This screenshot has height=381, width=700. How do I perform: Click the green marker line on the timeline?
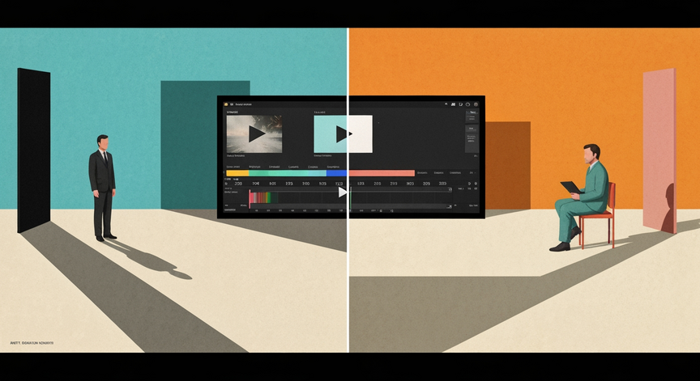351,198
